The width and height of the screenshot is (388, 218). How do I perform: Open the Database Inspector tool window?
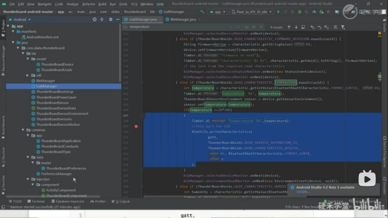click(x=67, y=202)
